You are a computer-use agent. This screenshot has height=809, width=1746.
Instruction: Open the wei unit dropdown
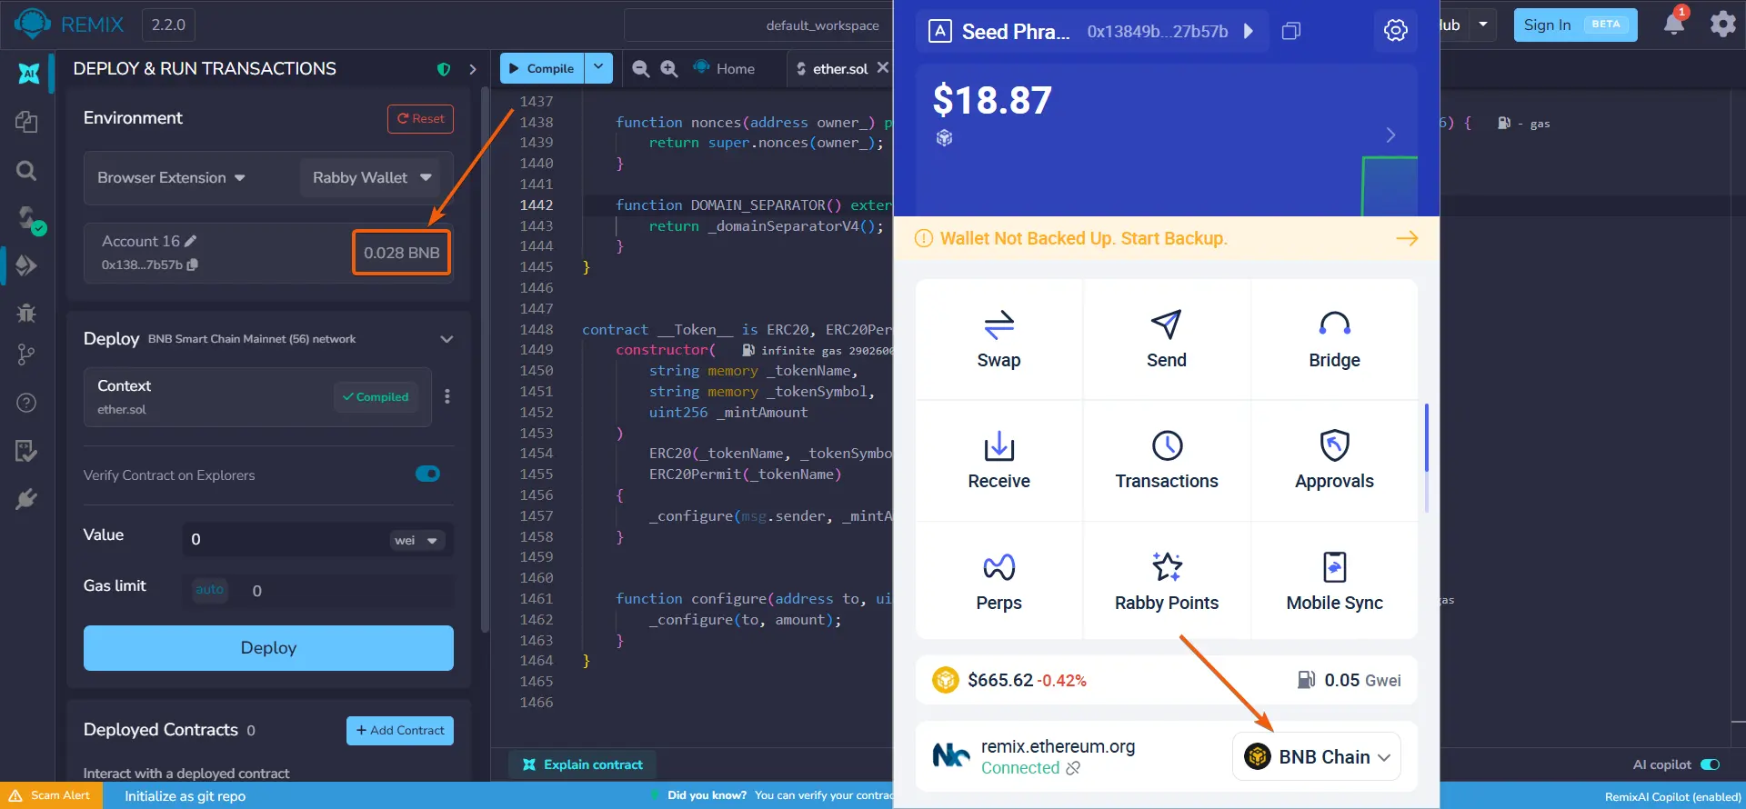click(416, 540)
